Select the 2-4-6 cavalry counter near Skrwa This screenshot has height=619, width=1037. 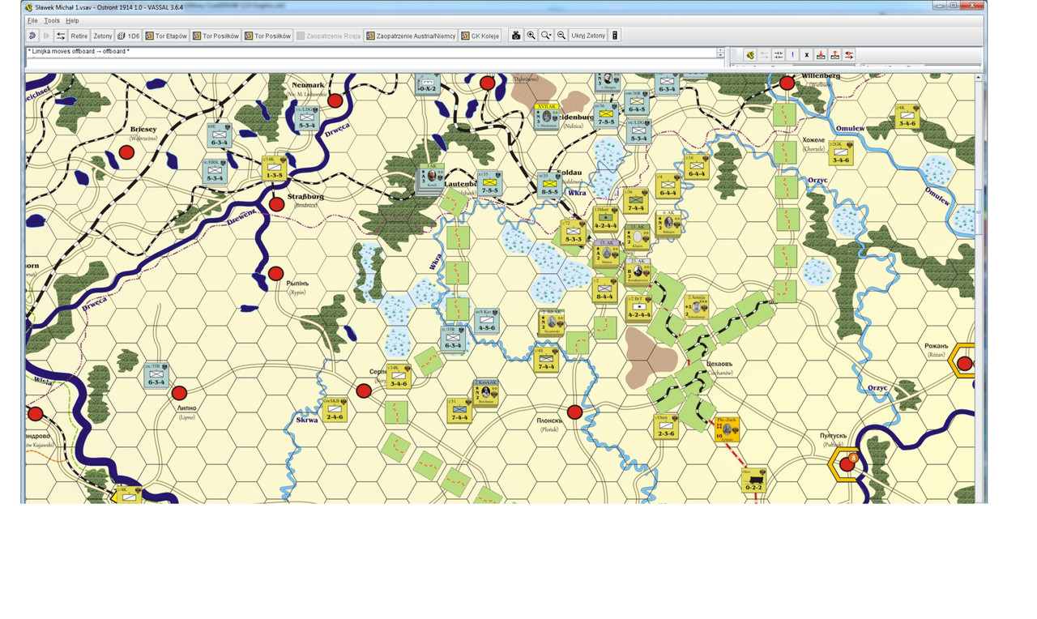(x=335, y=409)
